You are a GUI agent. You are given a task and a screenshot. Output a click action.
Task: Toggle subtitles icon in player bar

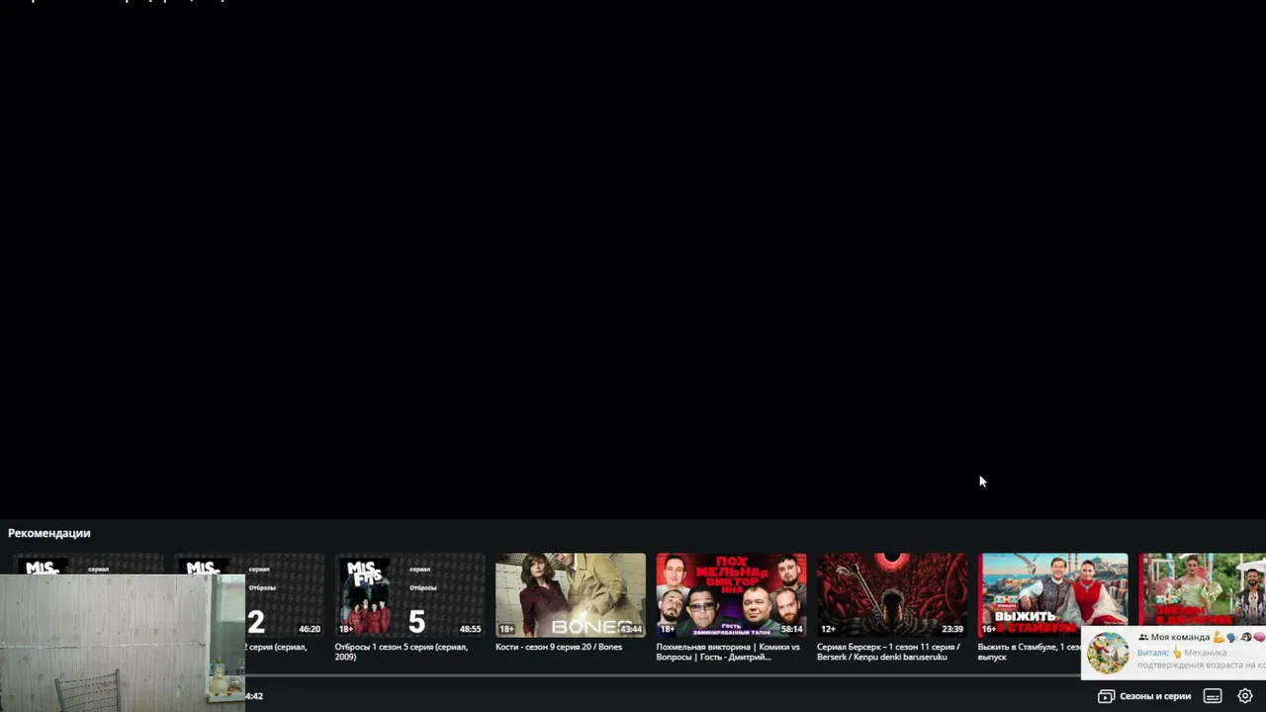(x=1213, y=696)
